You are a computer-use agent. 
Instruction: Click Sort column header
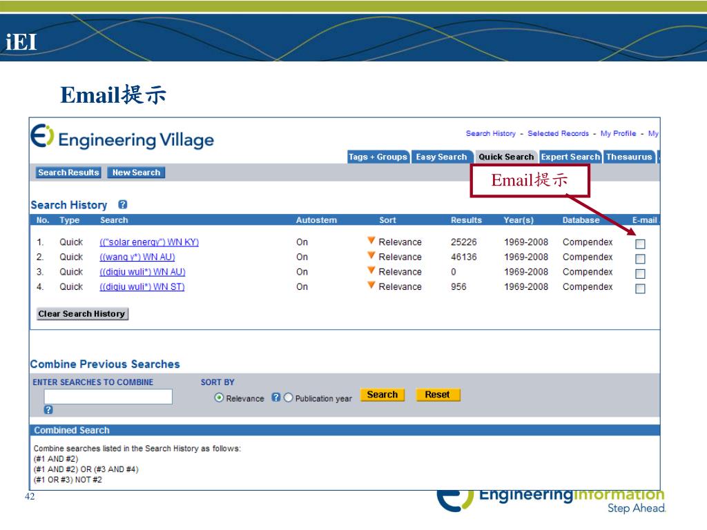pos(387,220)
